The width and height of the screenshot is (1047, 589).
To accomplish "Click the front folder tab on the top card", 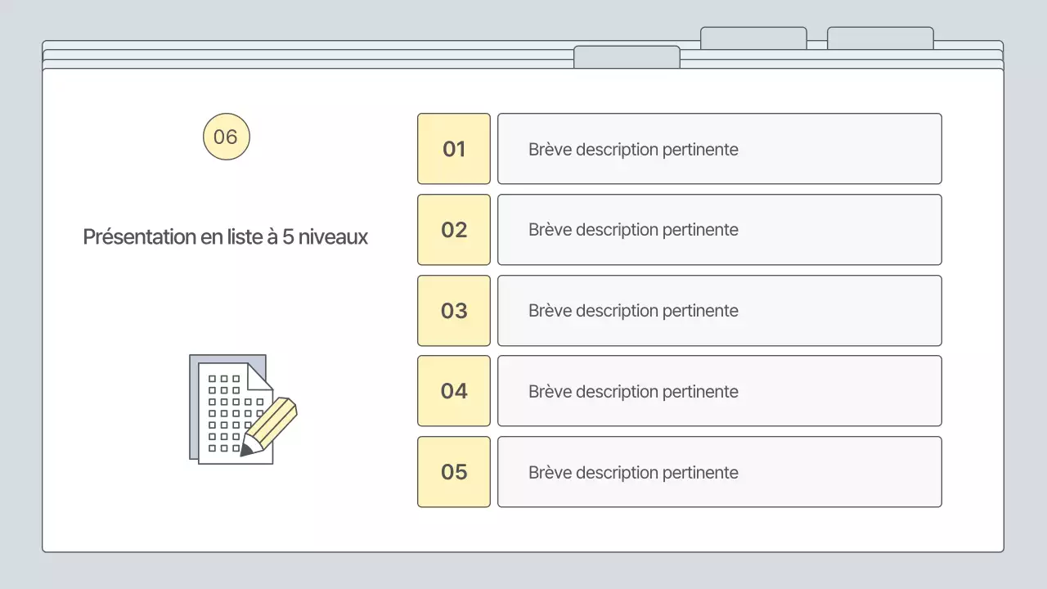I will (x=627, y=57).
